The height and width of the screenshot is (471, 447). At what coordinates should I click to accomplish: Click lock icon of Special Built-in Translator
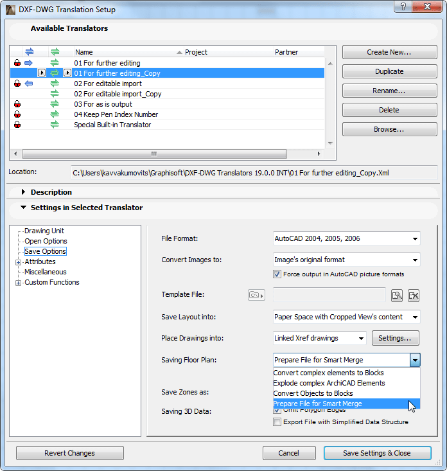coord(17,125)
